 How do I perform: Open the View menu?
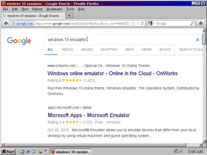(x=25, y=9)
